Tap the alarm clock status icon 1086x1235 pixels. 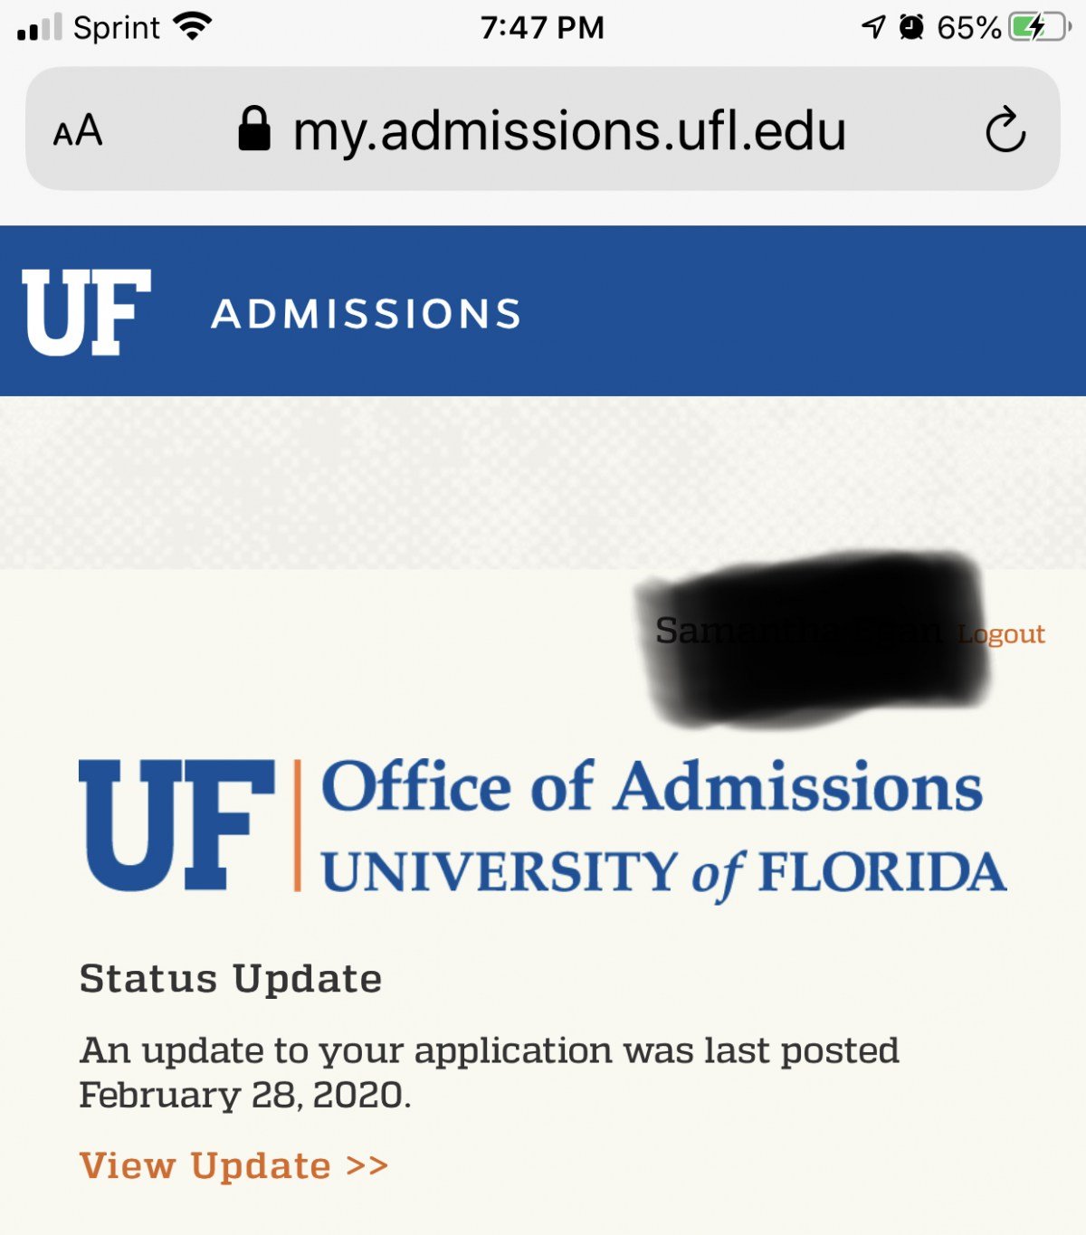pos(911,27)
